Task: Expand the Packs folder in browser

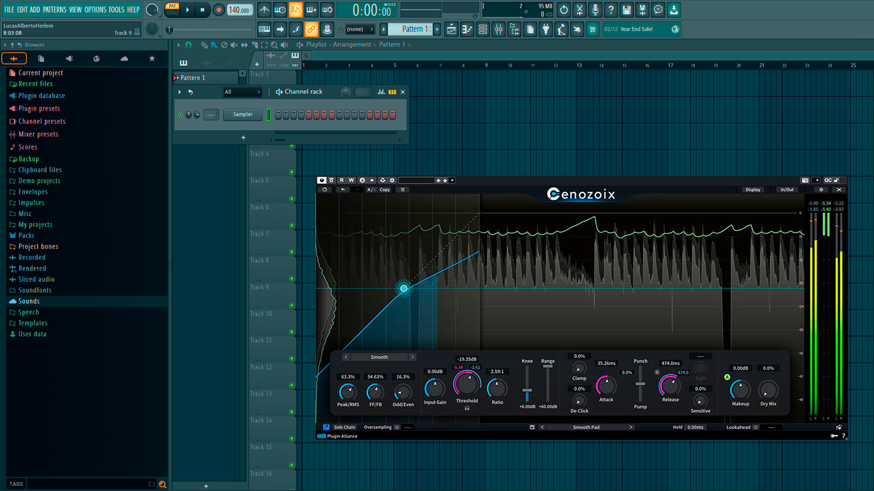Action: coord(26,235)
